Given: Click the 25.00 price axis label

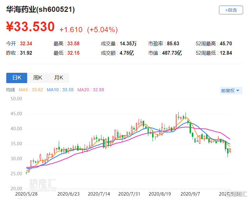Looking at the screenshot, I should click(16, 174).
